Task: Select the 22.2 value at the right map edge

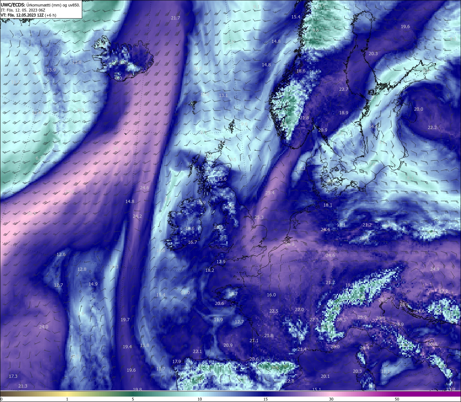Action: (x=432, y=128)
